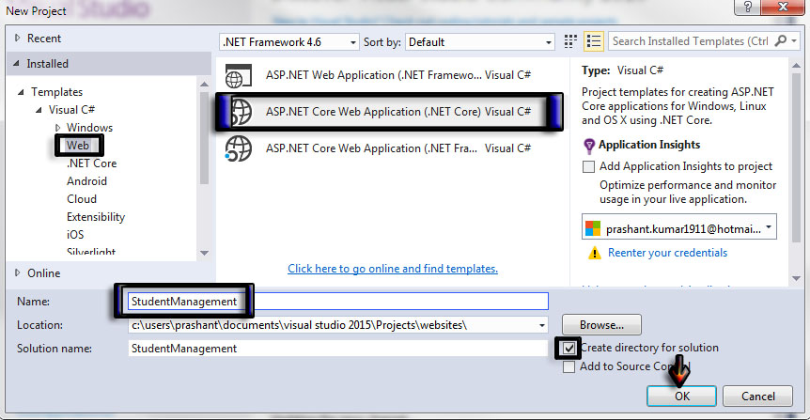The height and width of the screenshot is (420, 810).
Task: Select the Web template category
Action: click(77, 146)
